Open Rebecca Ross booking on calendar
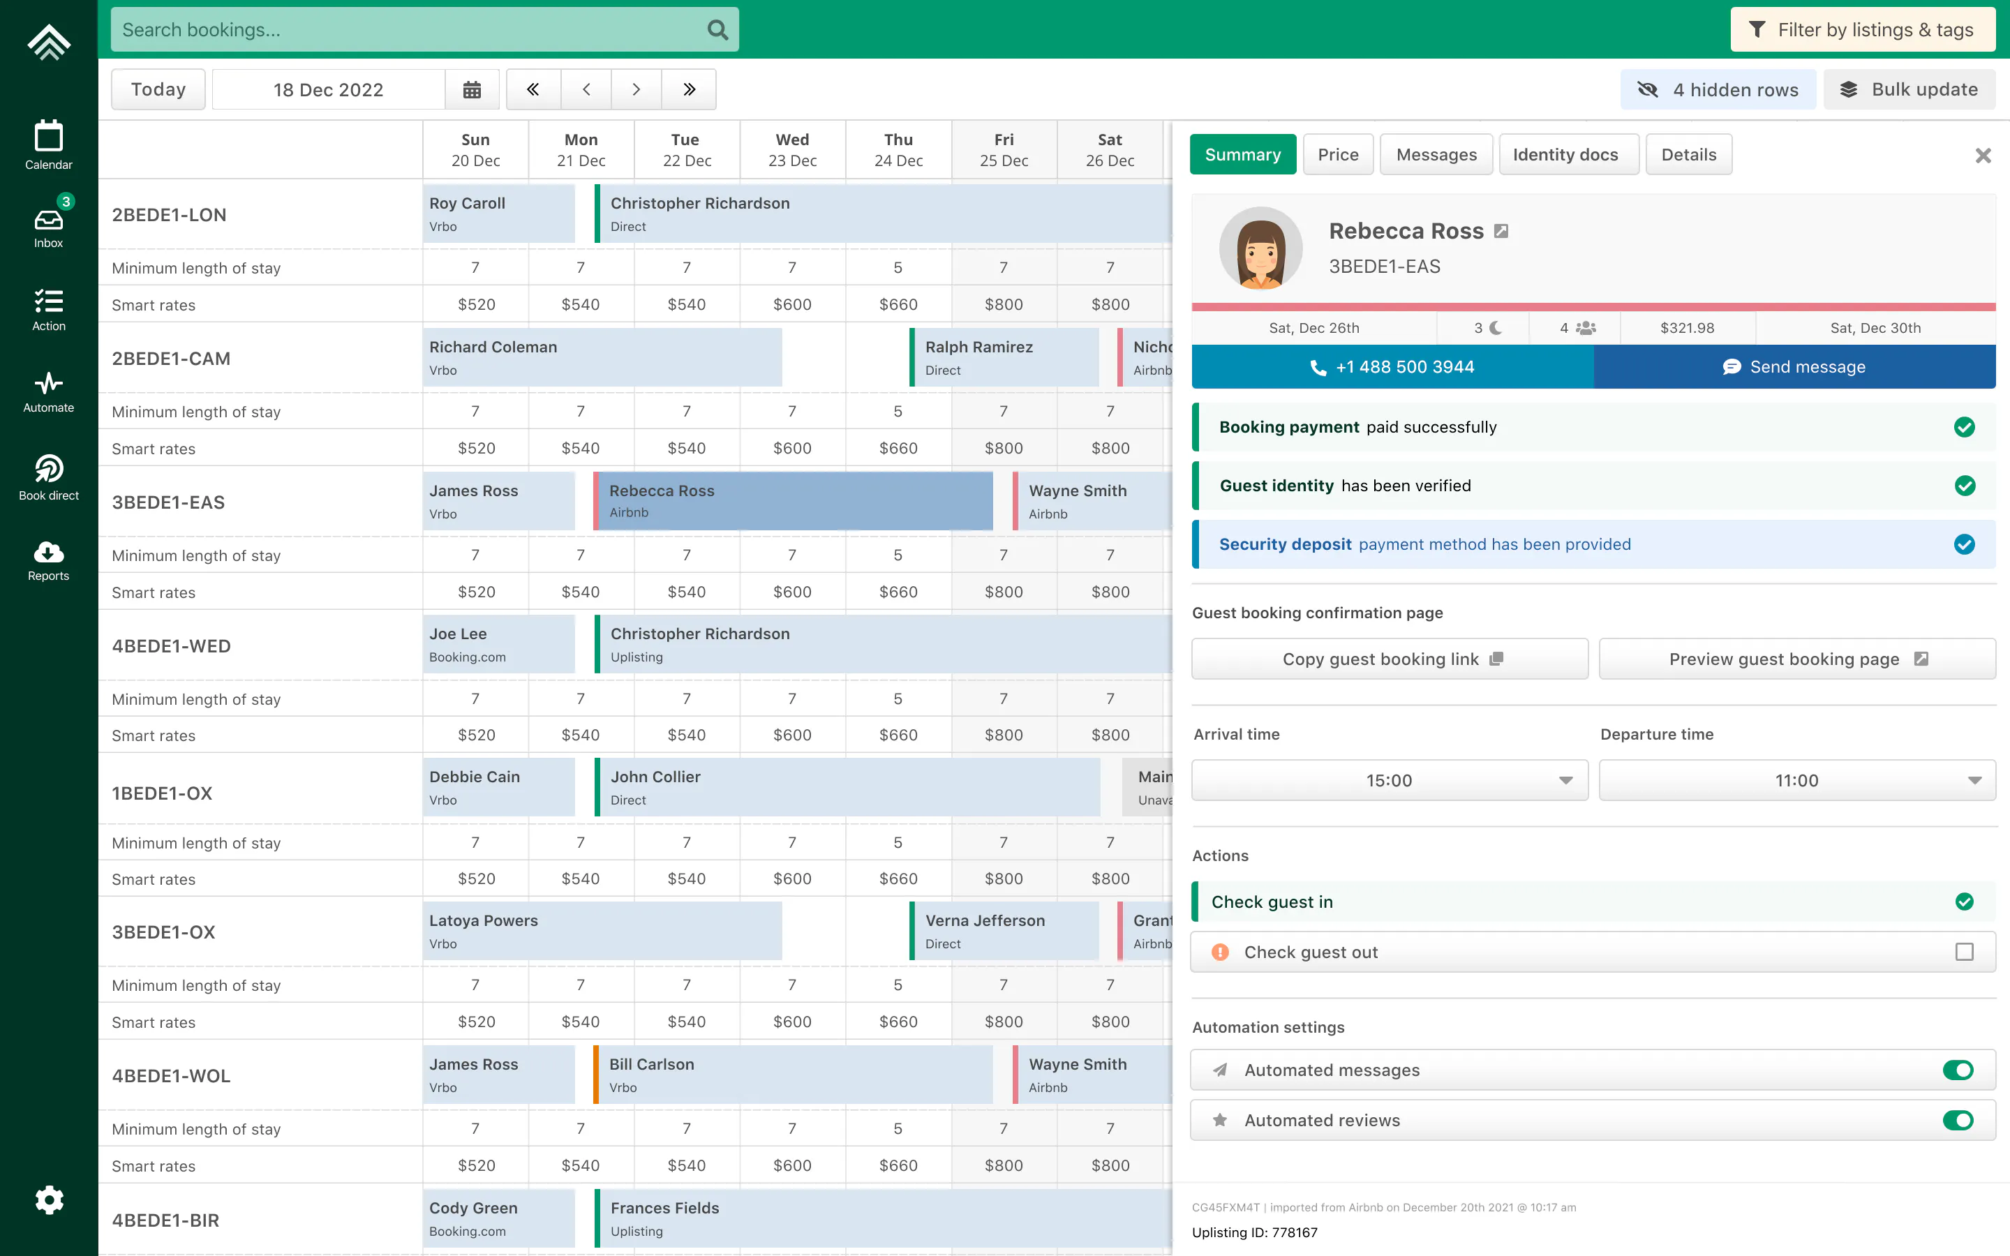The image size is (2010, 1256). (x=792, y=502)
